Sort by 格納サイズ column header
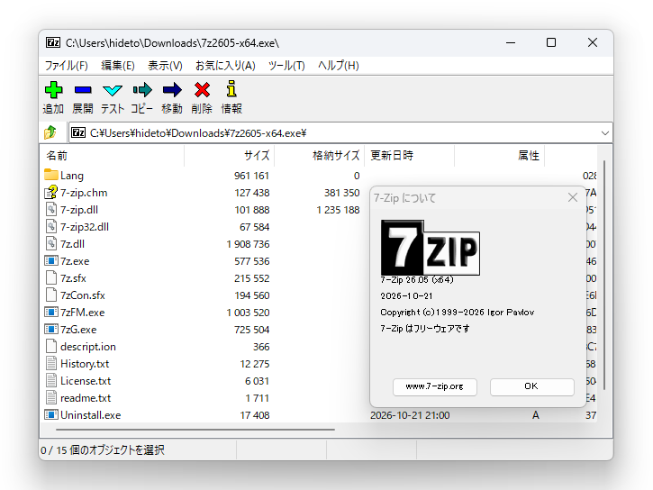Screen dimensions: 653x490 [x=320, y=156]
